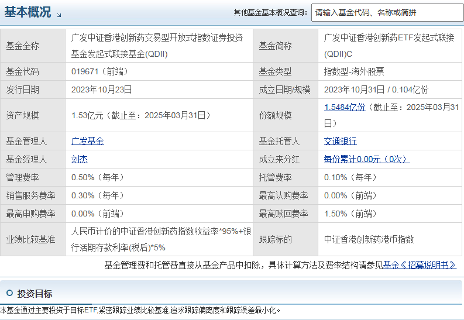
Task: Select the 基本概况 page heading
Action: tap(28, 12)
